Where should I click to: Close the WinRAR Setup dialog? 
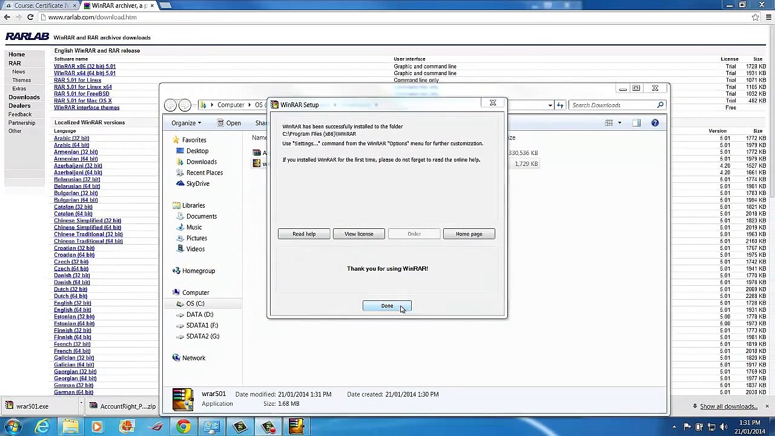pos(493,103)
